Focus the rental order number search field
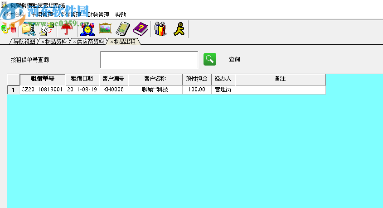This screenshot has width=383, height=208. point(149,60)
